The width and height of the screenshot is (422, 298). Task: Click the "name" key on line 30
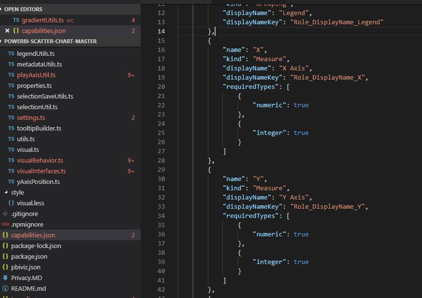tap(234, 179)
